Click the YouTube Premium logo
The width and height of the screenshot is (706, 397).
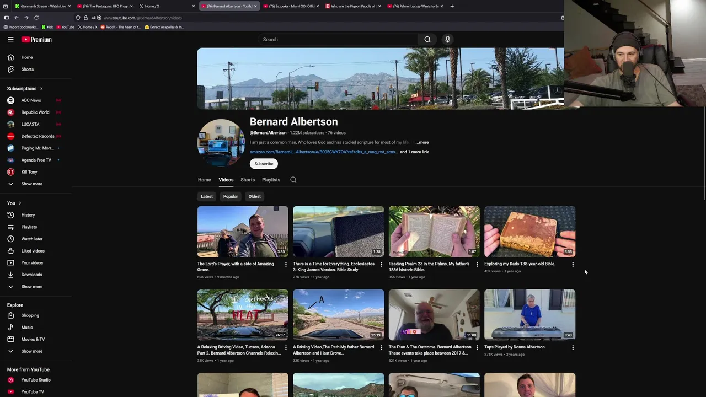(x=36, y=40)
